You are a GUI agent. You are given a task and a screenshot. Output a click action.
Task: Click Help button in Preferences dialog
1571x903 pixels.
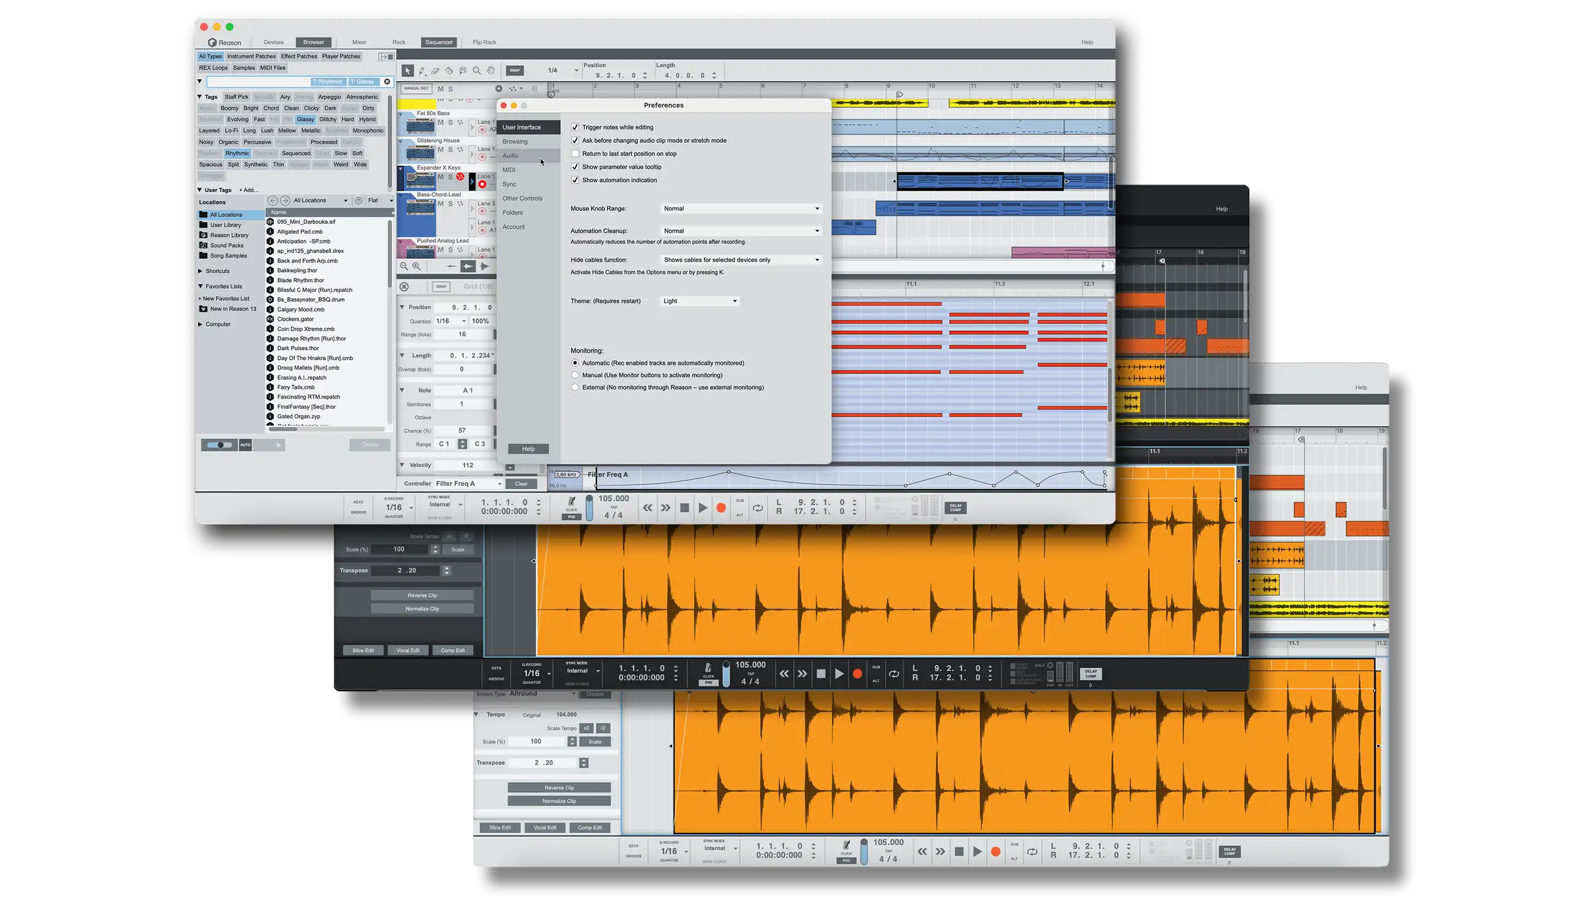(528, 449)
